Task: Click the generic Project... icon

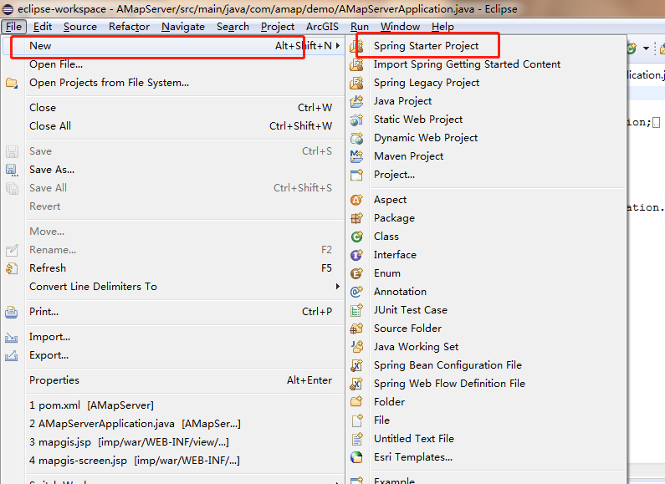Action: 356,175
